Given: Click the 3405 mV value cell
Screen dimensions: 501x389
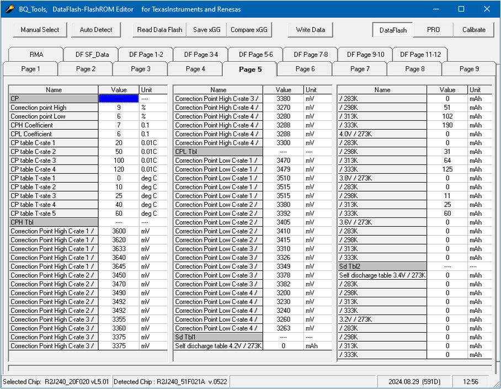Looking at the screenshot, I should [284, 222].
